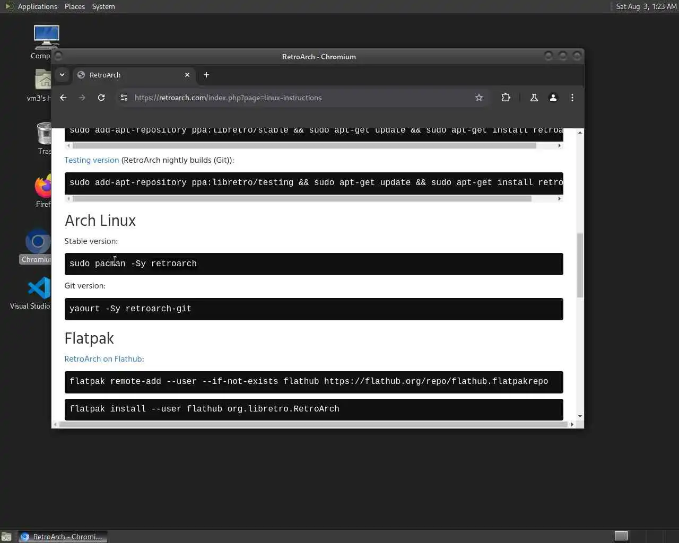Bookmark this page with the star icon

pos(479,98)
